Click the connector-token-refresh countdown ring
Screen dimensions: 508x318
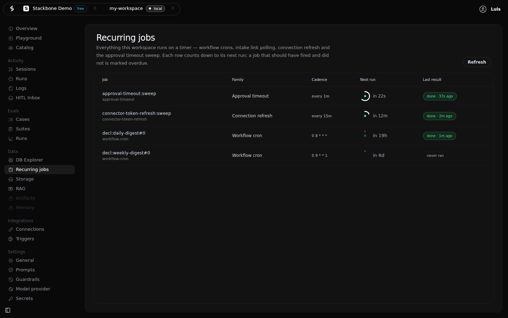[365, 116]
